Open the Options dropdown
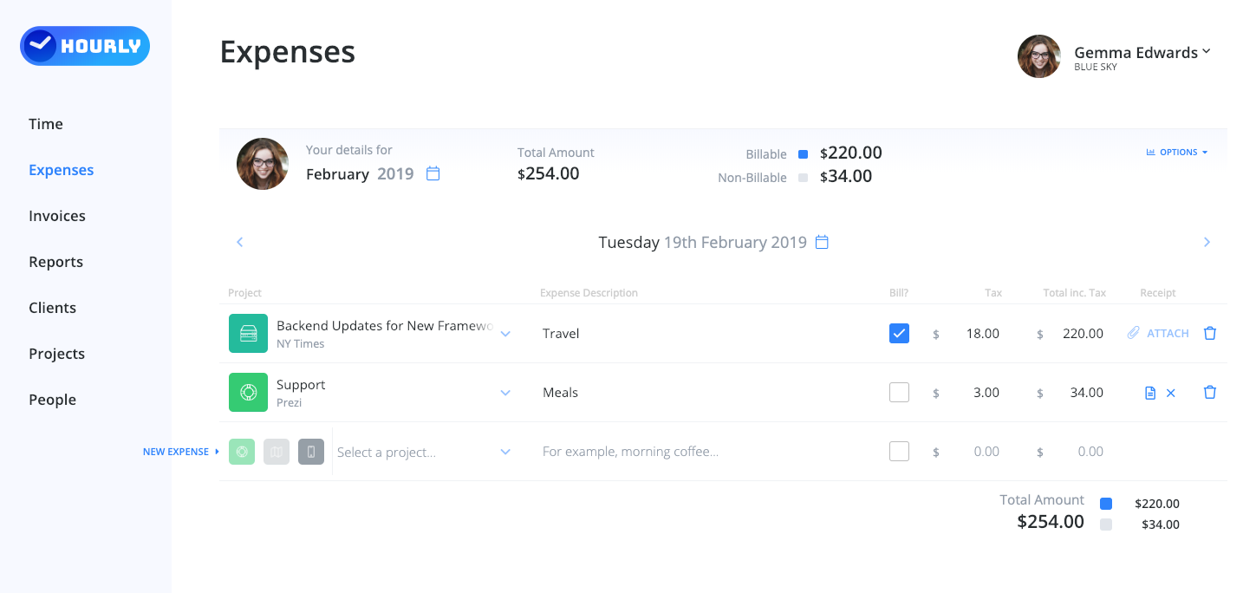This screenshot has height=593, width=1256. click(x=1177, y=152)
